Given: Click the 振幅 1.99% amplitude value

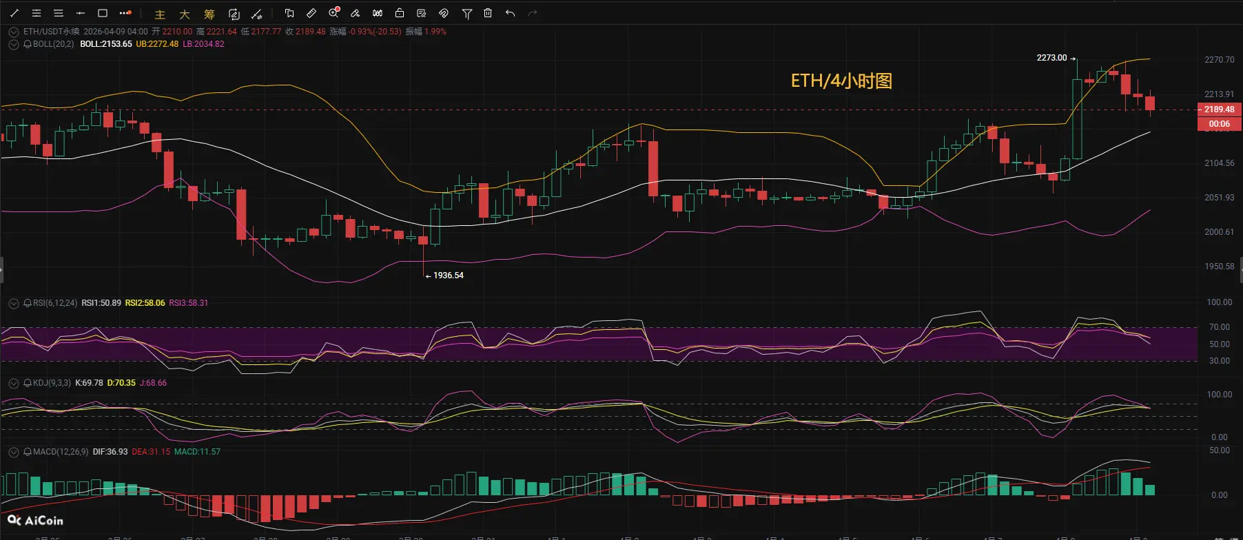Looking at the screenshot, I should tap(426, 32).
